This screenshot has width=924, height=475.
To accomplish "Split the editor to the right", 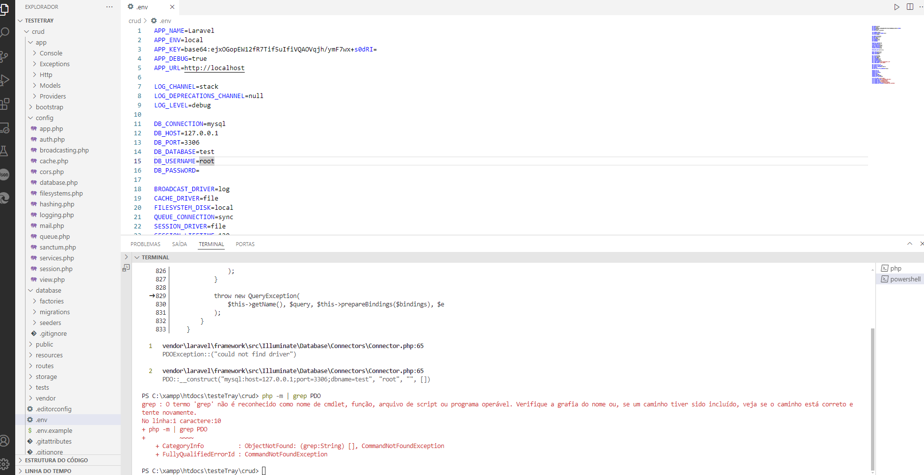I will [910, 7].
